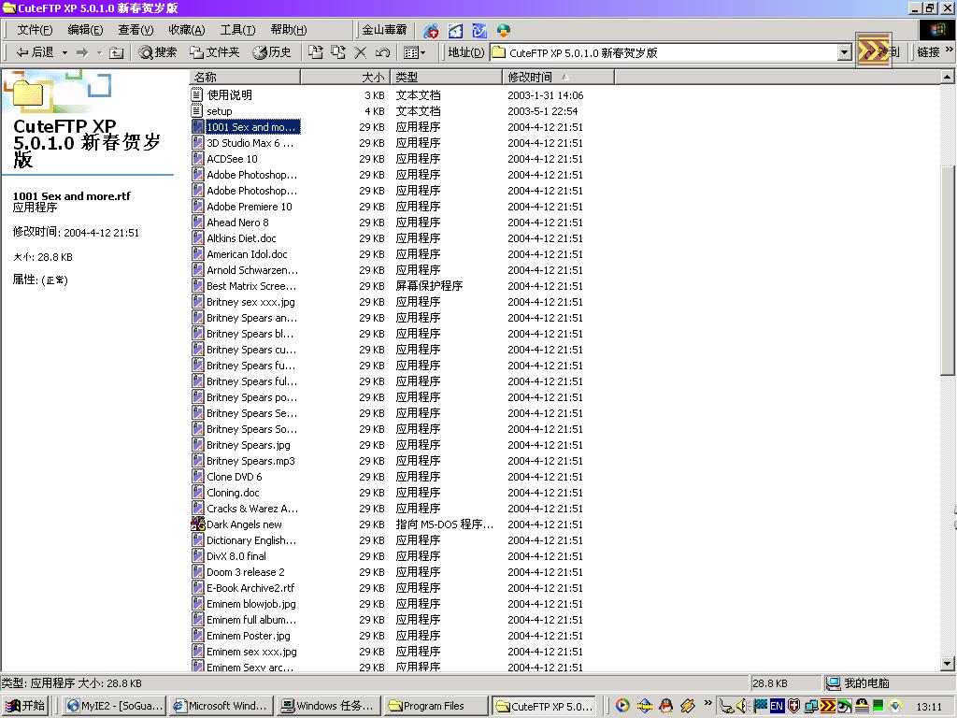The width and height of the screenshot is (957, 718).
Task: Select the ACDSee 10 file
Action: pyautogui.click(x=232, y=159)
